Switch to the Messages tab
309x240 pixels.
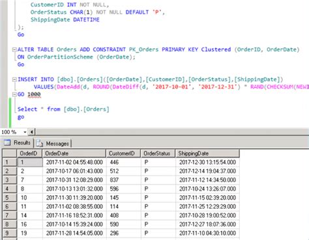[x=53, y=144]
